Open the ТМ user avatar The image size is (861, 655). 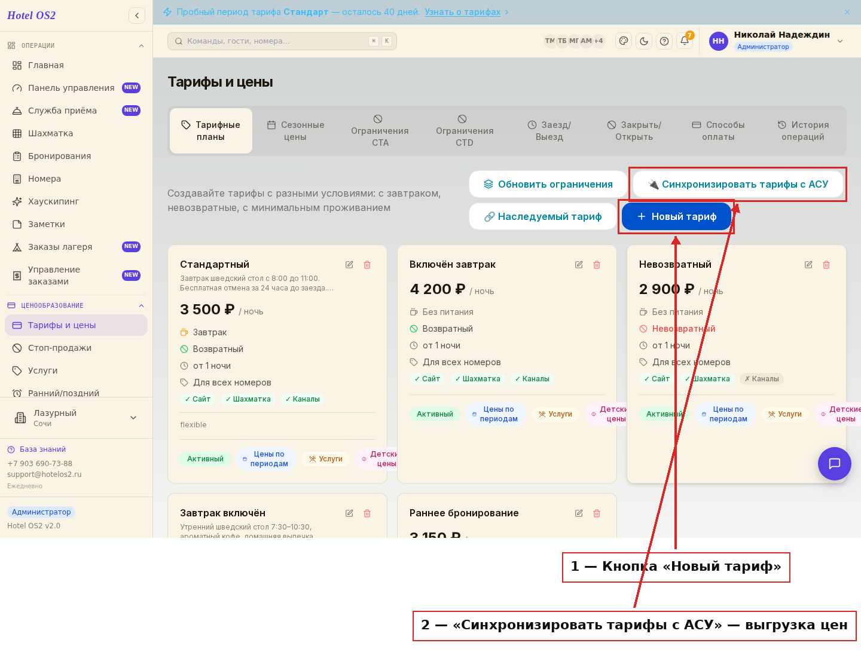549,41
